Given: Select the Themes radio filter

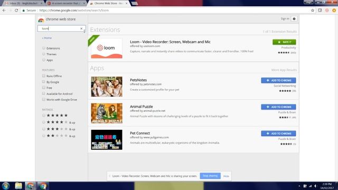Looking at the screenshot, I should pos(44,54).
